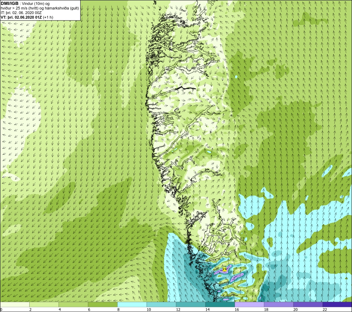Click the scale label '12'

(178, 310)
